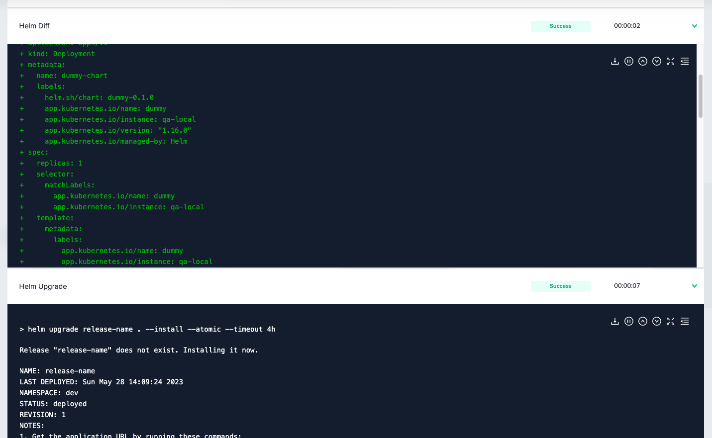Click the 'STATUS: deployed' output line
712x438 pixels.
[53, 404]
